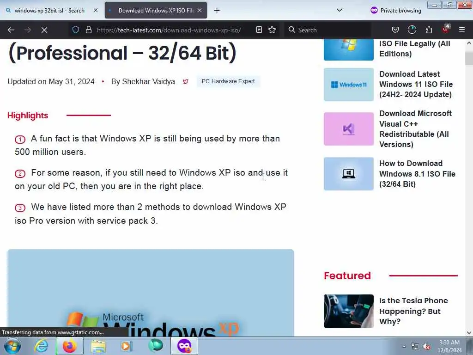
Task: Click the Windows 11 thumbnail
Action: [348, 85]
